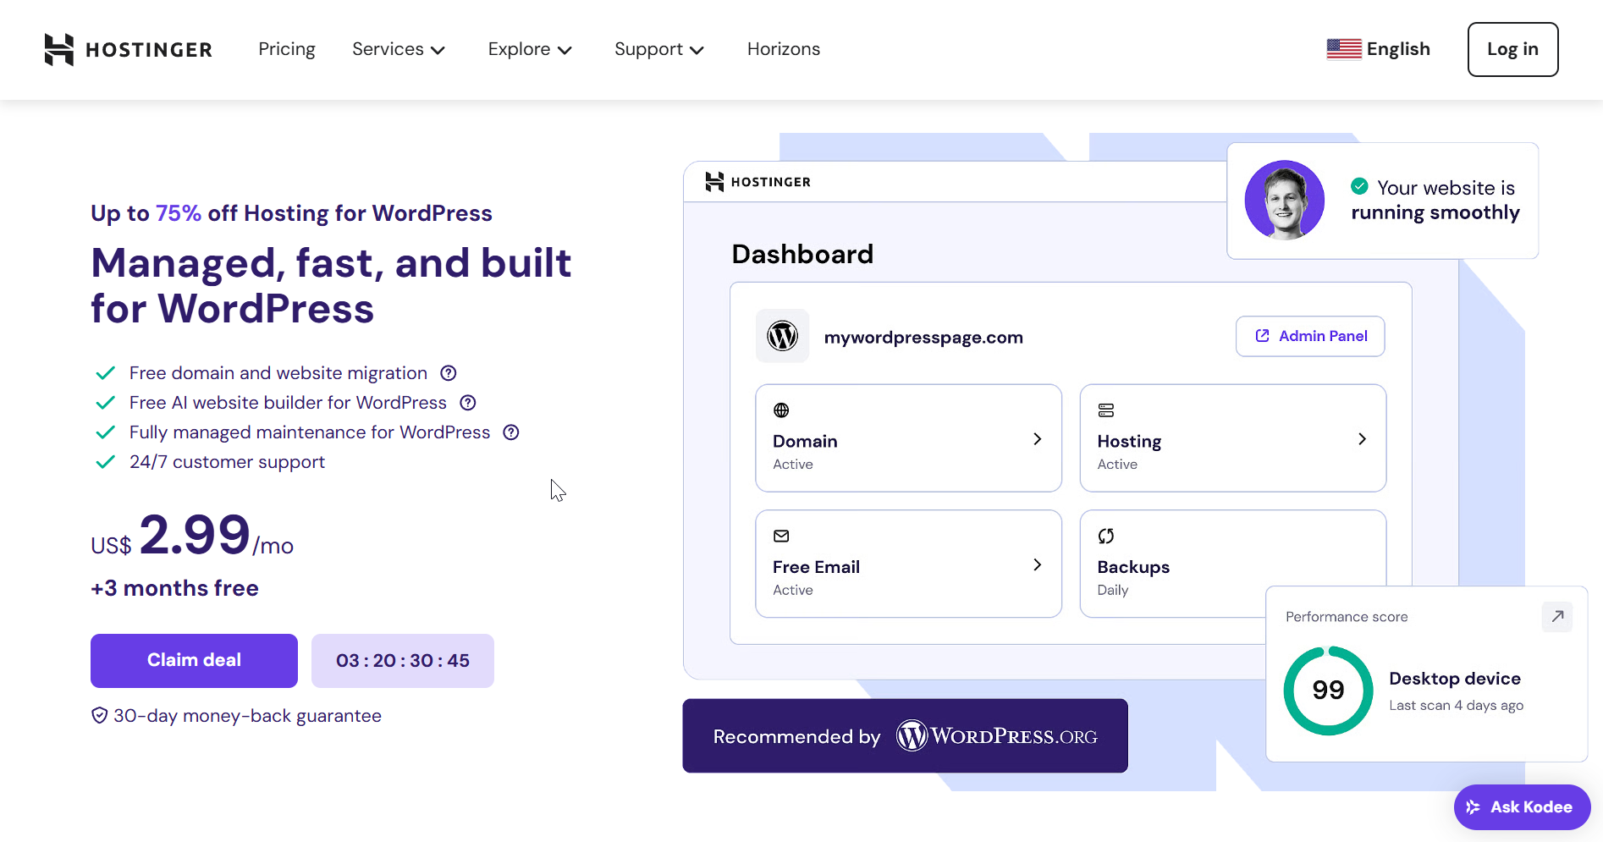
Task: Open the Admin Panel button
Action: [1310, 336]
